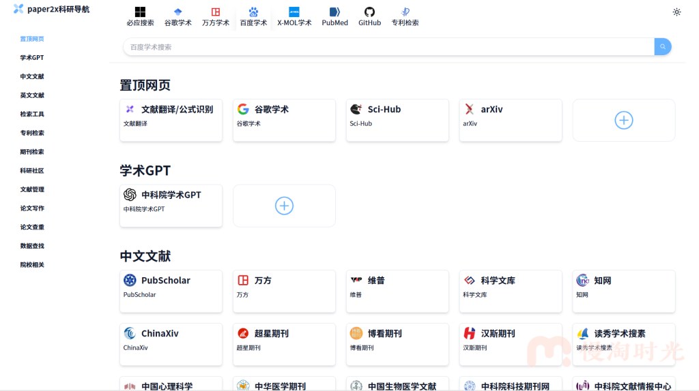Select the Wanfang search engine icon
The width and height of the screenshot is (699, 391).
click(216, 12)
